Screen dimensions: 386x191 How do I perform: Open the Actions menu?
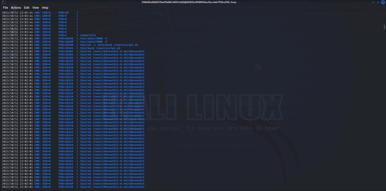(16, 8)
